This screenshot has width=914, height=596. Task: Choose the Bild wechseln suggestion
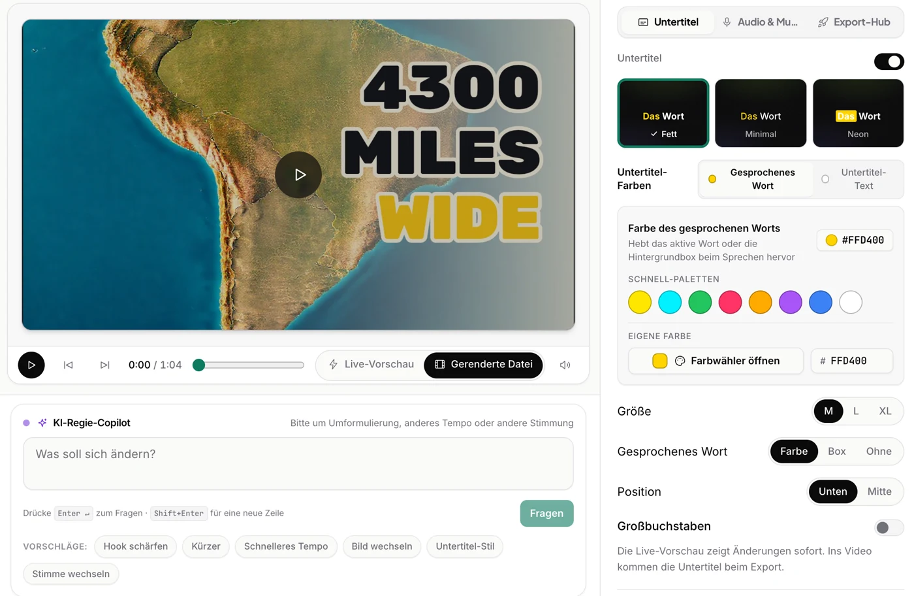(x=382, y=546)
